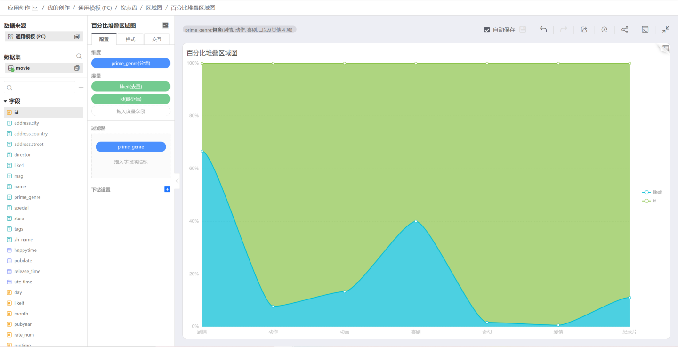Collapse the 字段 field tree
This screenshot has width=678, height=347.
pos(6,101)
